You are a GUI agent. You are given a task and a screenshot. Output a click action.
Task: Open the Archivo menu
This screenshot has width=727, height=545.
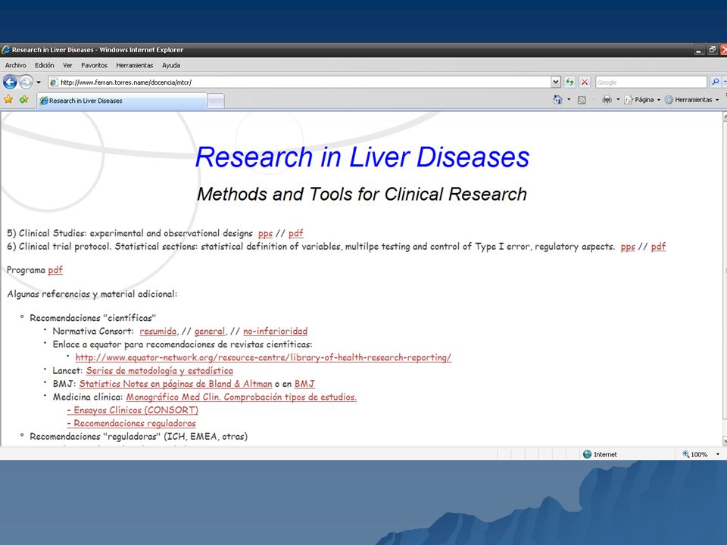(x=15, y=65)
